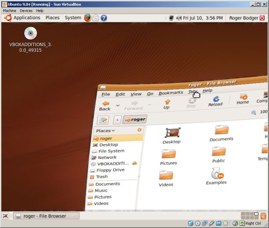269x228 pixels.
Task: Click the VirtualBox shared folders status icon
Action: 219,223
